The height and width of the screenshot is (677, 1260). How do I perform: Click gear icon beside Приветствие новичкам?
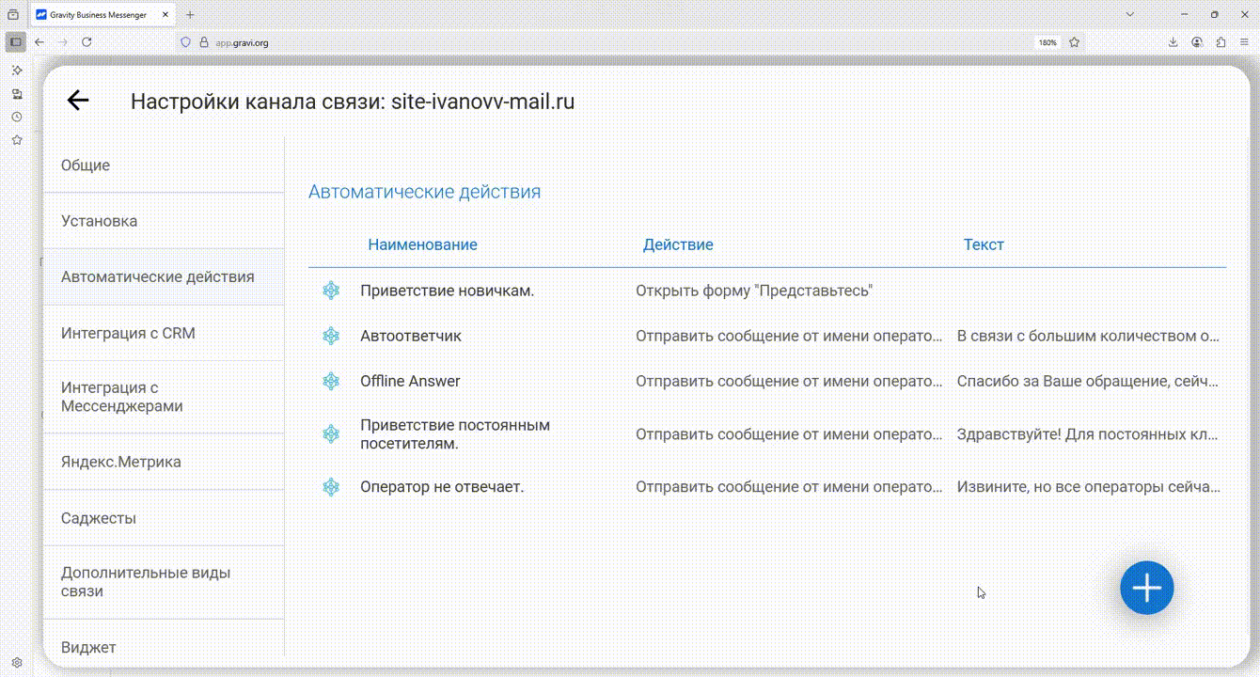331,291
